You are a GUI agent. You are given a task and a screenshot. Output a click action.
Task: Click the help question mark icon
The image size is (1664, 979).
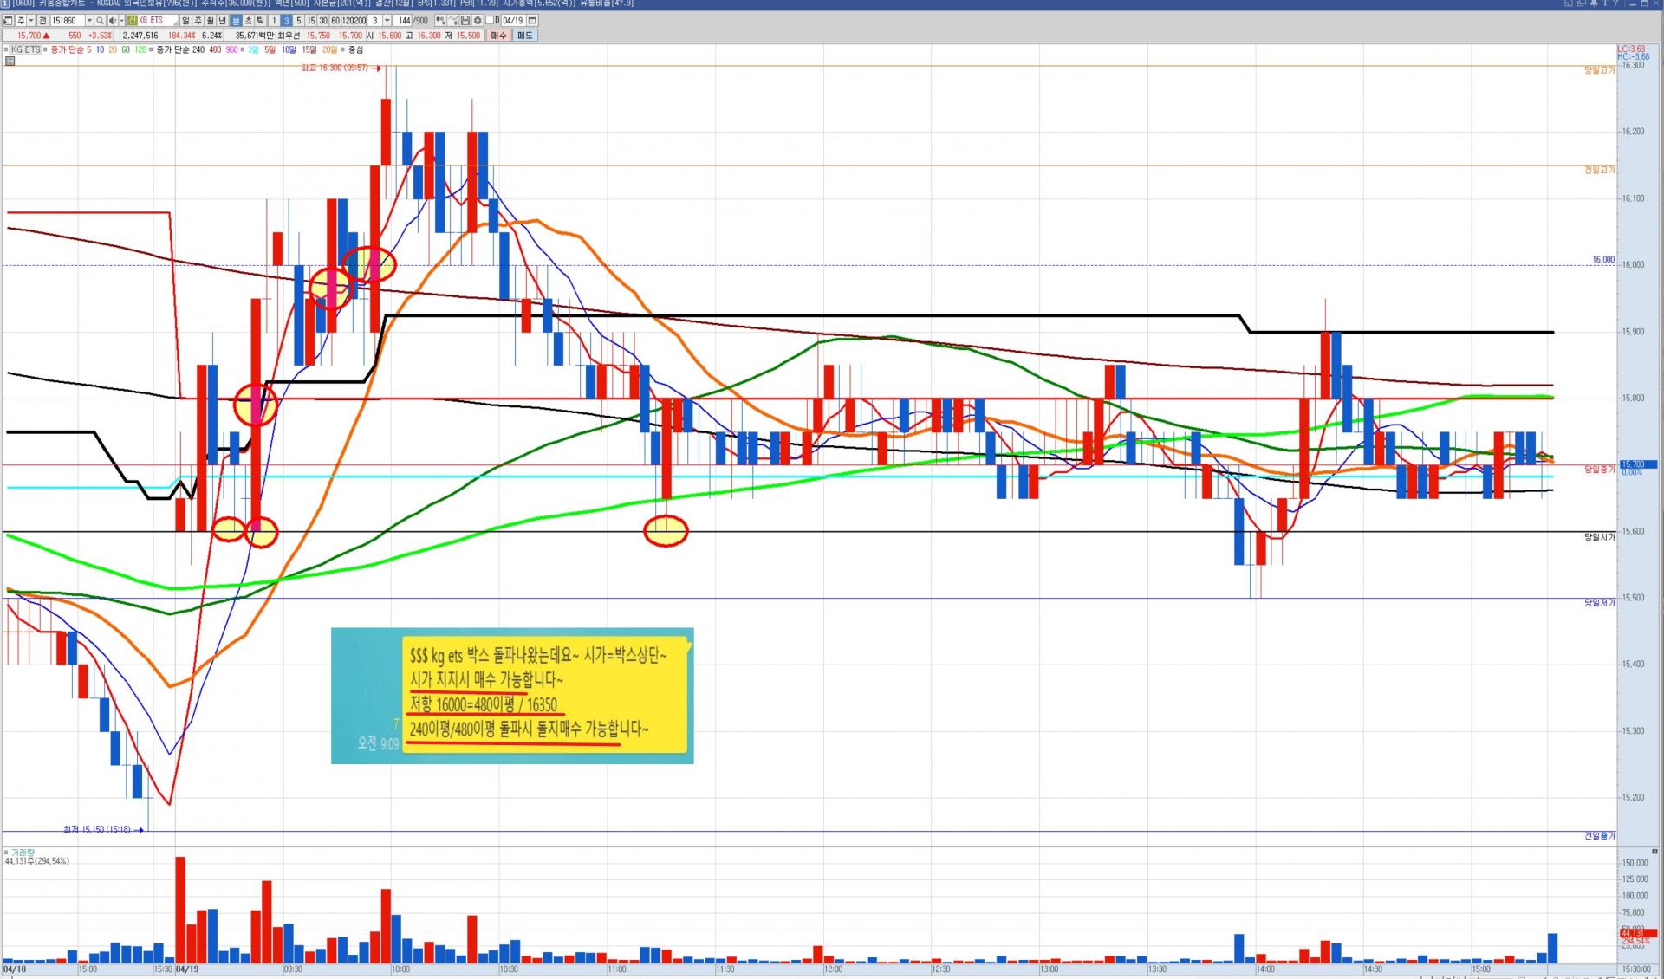pyautogui.click(x=1616, y=3)
